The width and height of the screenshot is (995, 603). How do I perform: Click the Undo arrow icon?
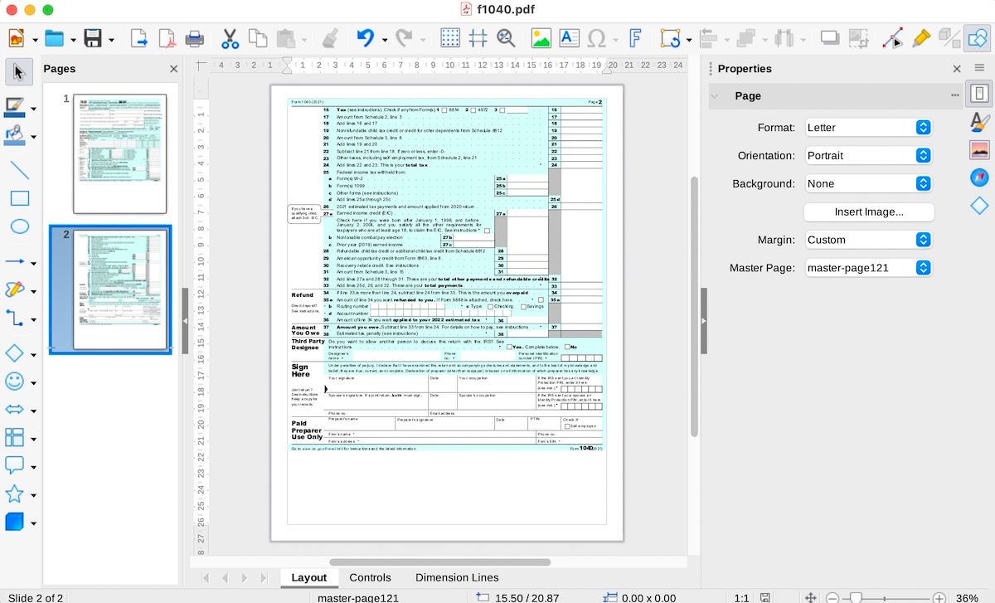tap(365, 38)
